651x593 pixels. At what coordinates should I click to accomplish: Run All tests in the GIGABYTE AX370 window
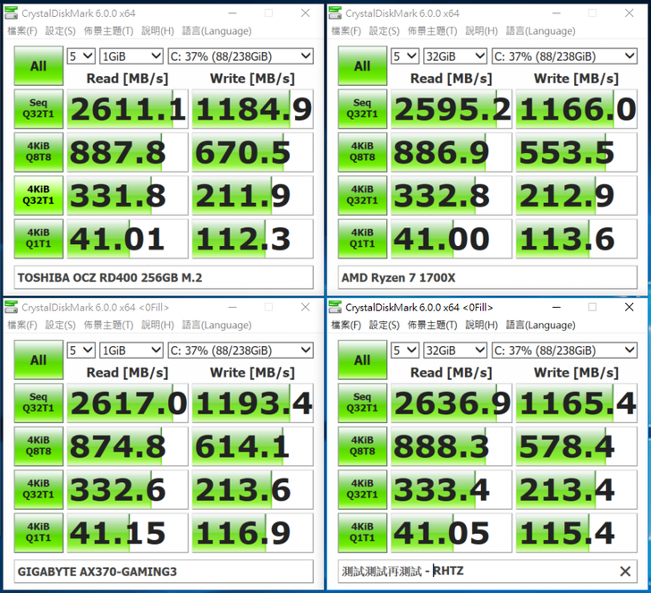tap(38, 360)
